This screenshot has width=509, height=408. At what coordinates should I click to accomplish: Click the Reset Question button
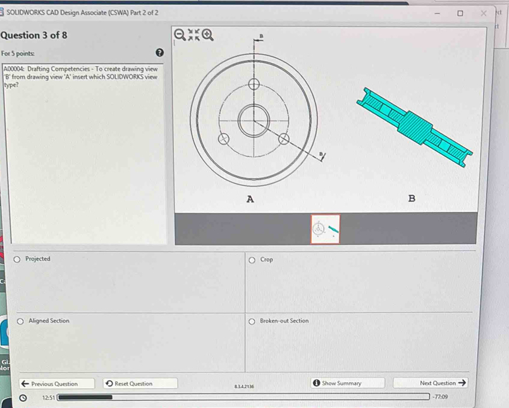(140, 383)
